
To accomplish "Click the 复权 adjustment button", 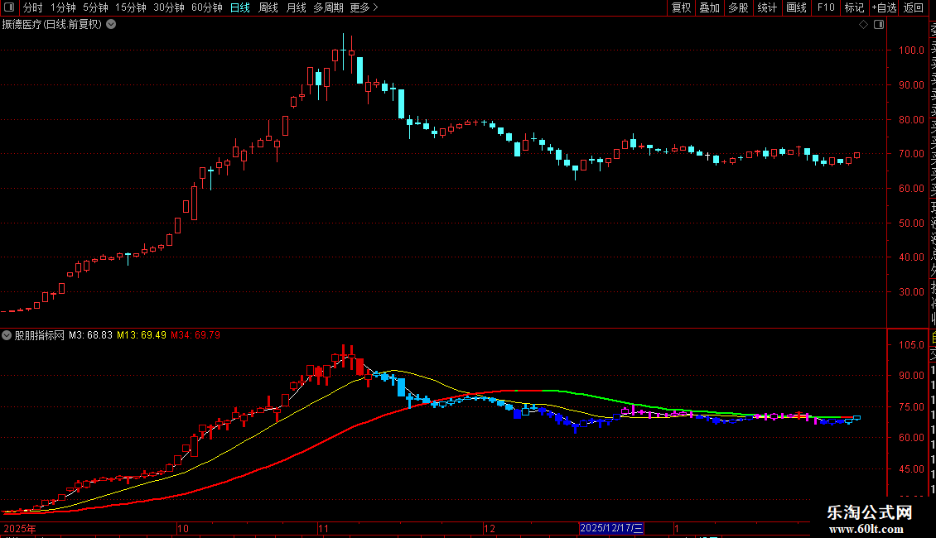I will coord(681,7).
